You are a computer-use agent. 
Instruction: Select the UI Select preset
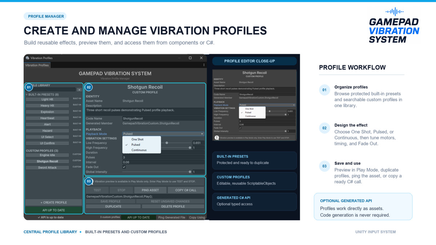(x=47, y=137)
